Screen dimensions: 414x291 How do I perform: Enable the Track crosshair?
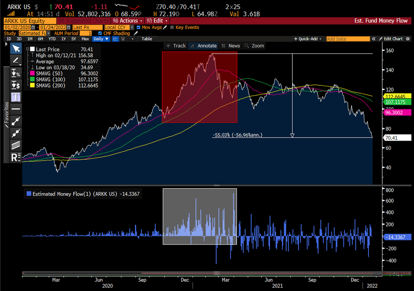point(176,46)
